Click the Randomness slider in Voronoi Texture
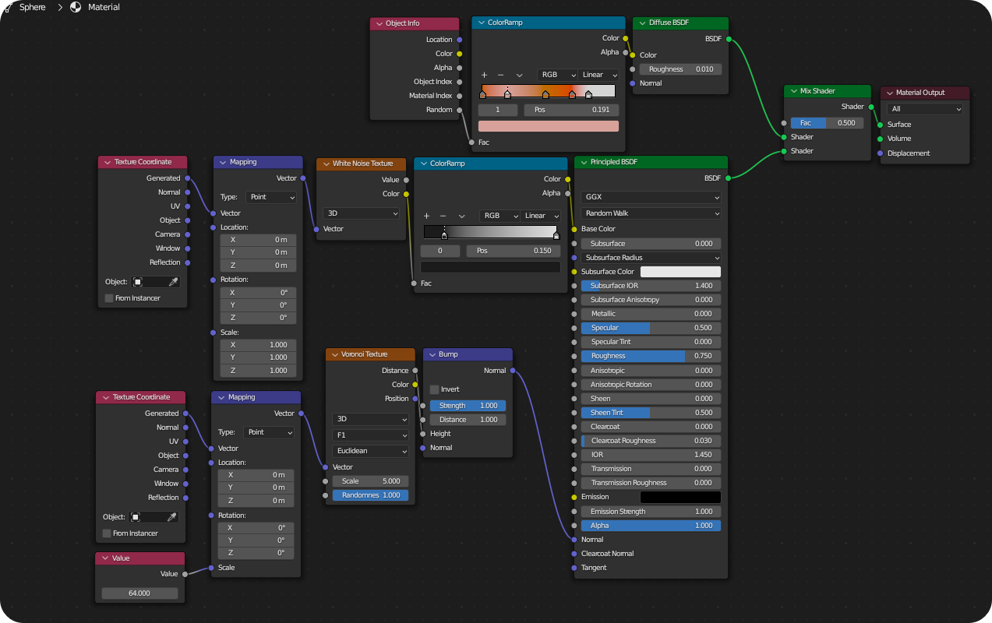This screenshot has width=992, height=623. point(370,495)
